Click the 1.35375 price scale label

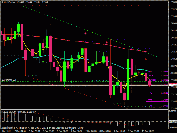[173, 9]
